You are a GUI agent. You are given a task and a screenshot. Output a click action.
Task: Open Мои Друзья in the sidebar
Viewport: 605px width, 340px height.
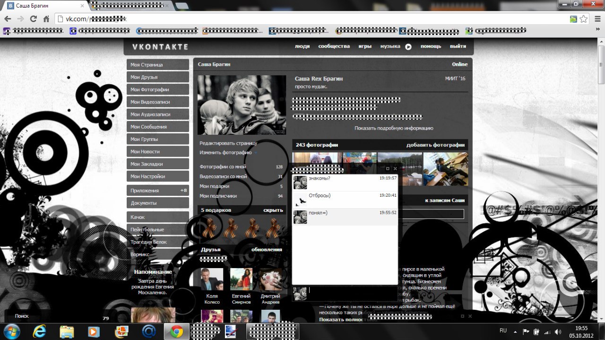click(x=158, y=77)
